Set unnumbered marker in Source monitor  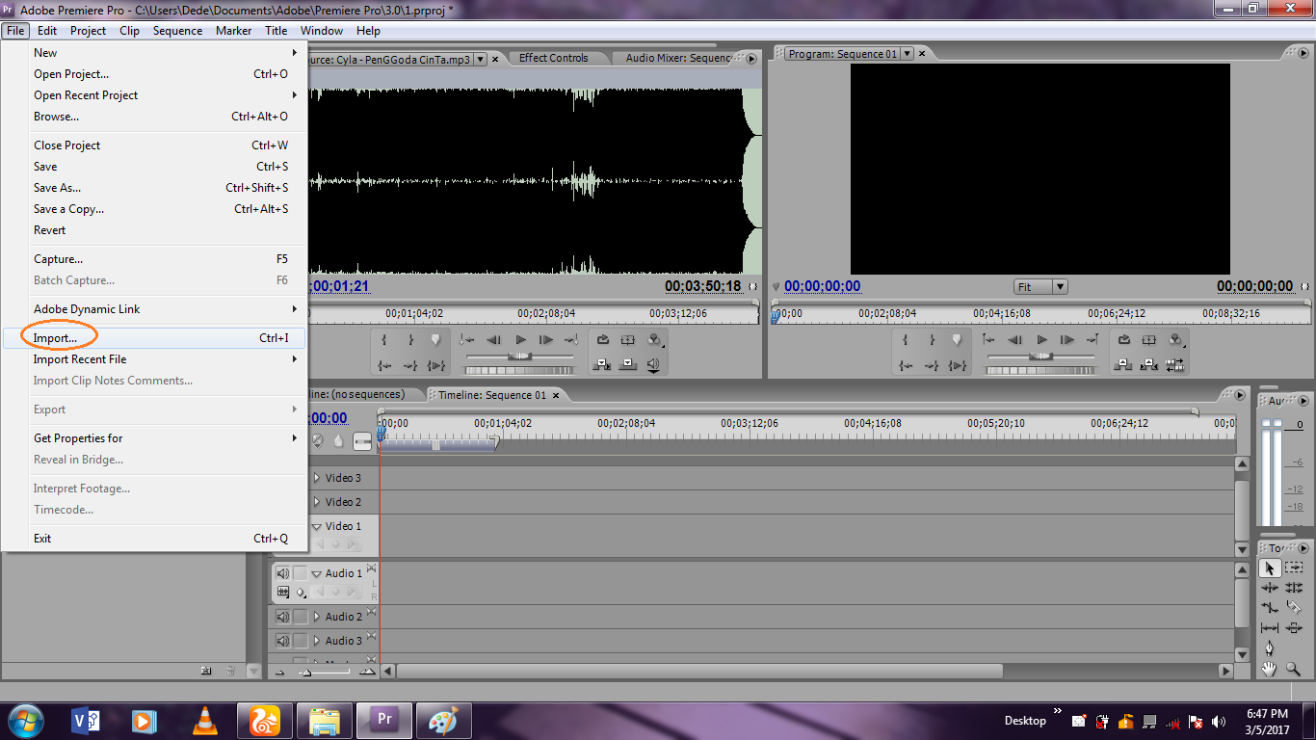(435, 340)
